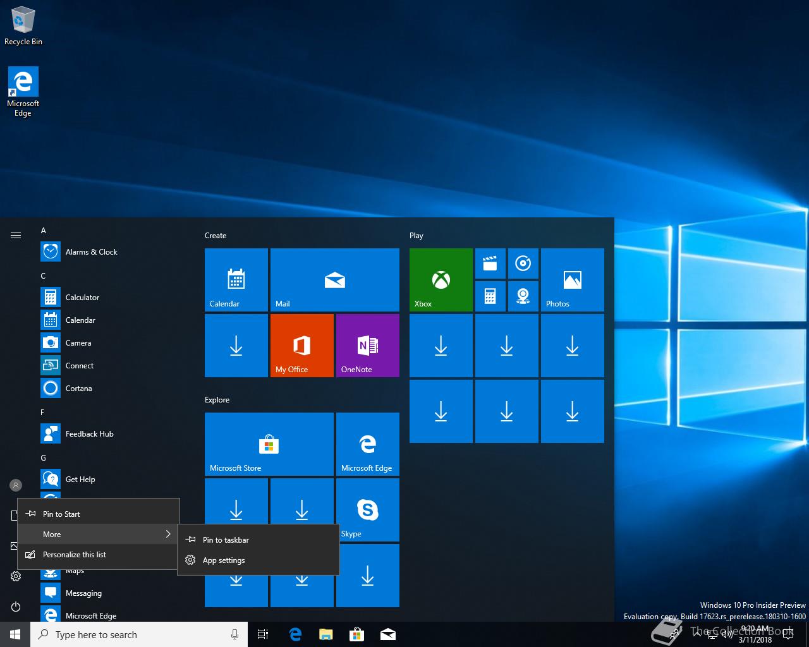This screenshot has width=809, height=647.
Task: Expand the Start menu hamburger button
Action: (x=16, y=235)
